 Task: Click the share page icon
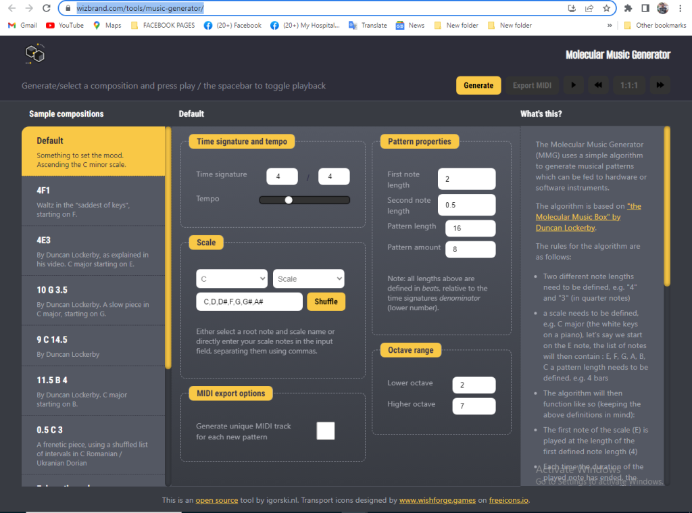[x=589, y=8]
